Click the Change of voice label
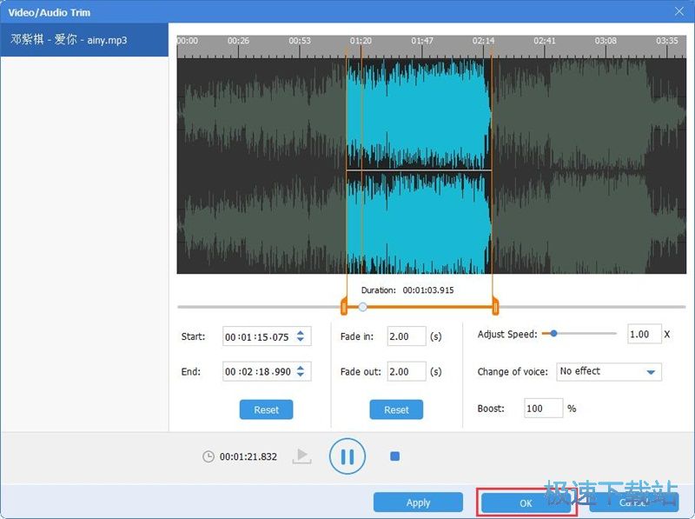 [x=513, y=372]
